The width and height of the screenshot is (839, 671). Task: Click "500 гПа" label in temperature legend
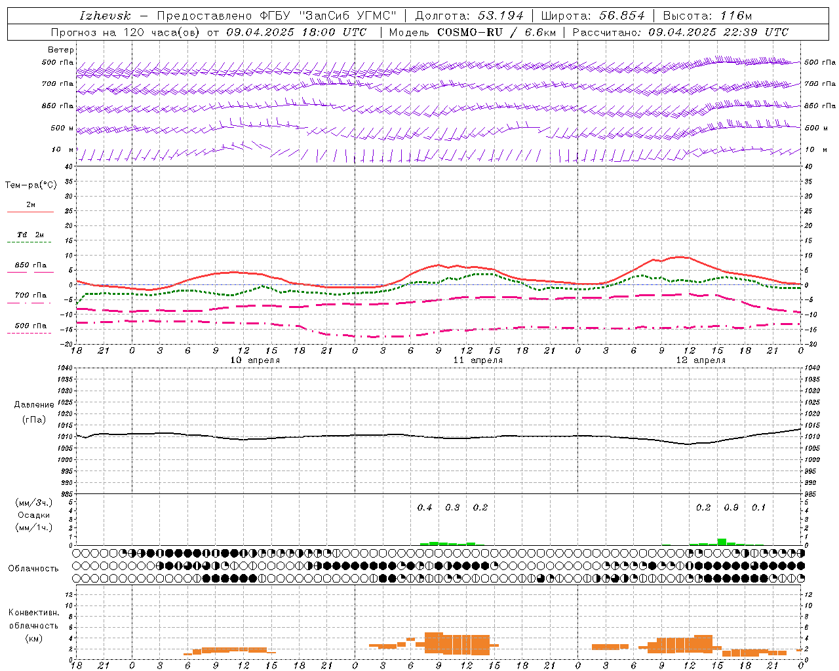(x=31, y=326)
